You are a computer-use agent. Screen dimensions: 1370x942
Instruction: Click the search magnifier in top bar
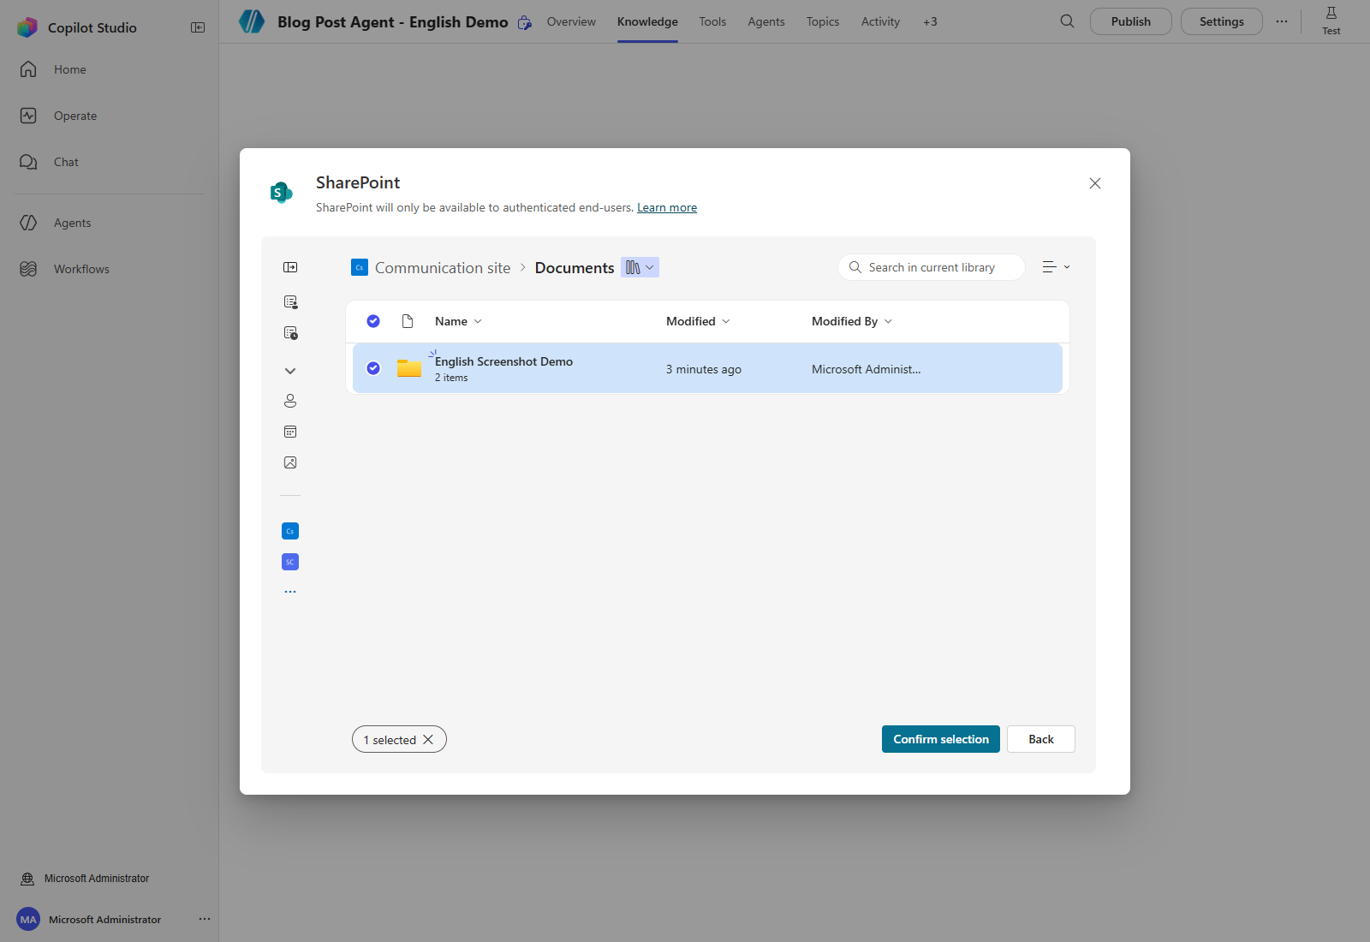[x=1067, y=21]
